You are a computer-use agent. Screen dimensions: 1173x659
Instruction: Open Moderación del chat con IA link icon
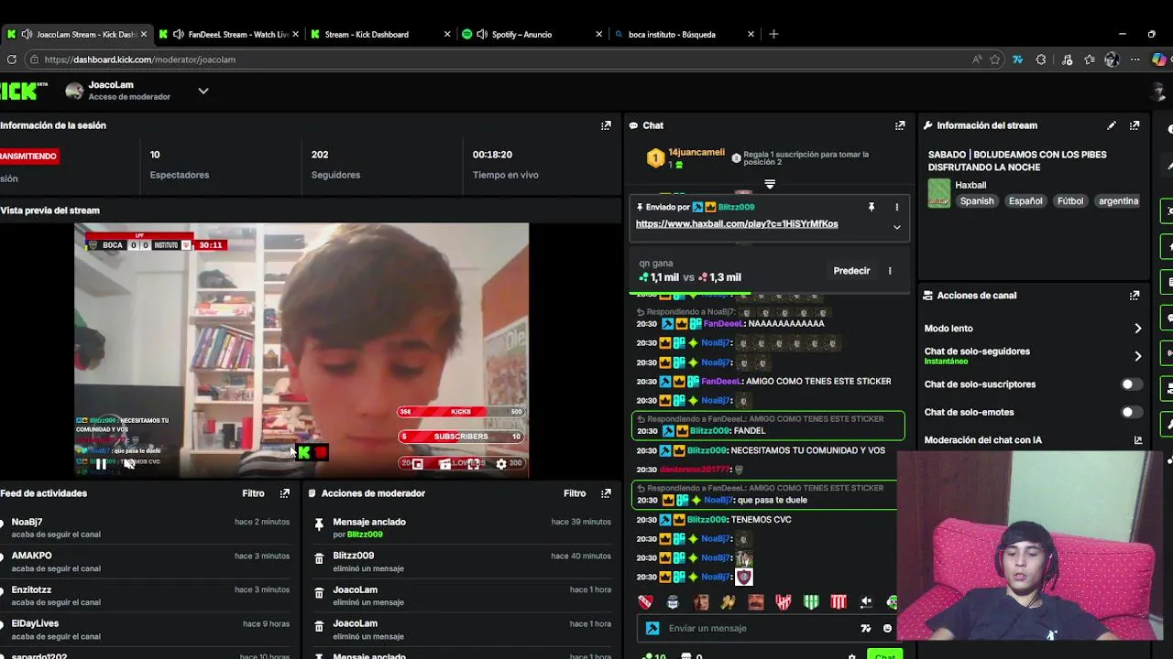(x=1138, y=440)
